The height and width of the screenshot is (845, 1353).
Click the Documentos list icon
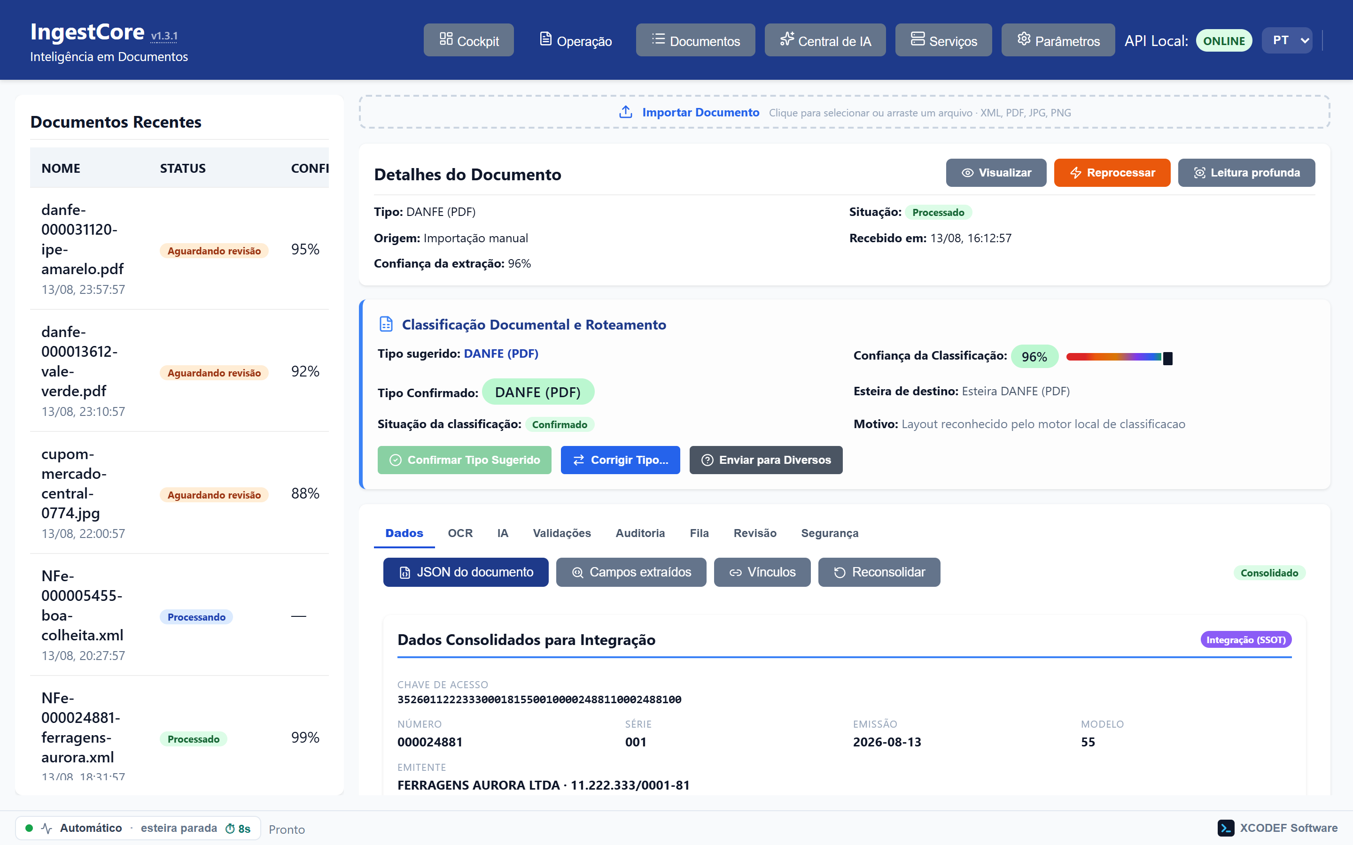click(x=658, y=39)
